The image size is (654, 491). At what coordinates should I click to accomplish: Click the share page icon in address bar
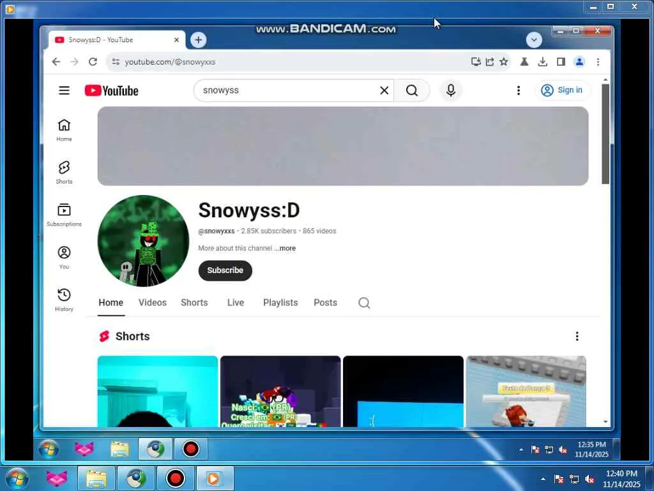coord(490,62)
